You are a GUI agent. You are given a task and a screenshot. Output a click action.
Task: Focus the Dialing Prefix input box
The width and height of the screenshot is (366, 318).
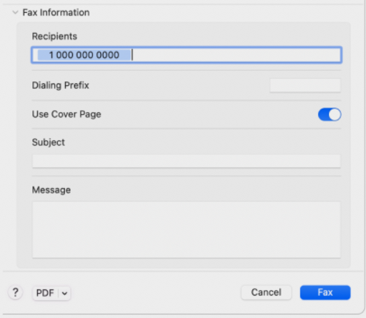tap(305, 86)
